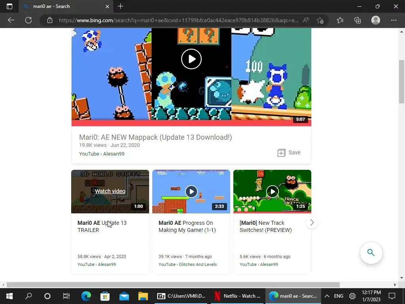The image size is (405, 304).
Task: Open the user profile avatar
Action: (376, 20)
